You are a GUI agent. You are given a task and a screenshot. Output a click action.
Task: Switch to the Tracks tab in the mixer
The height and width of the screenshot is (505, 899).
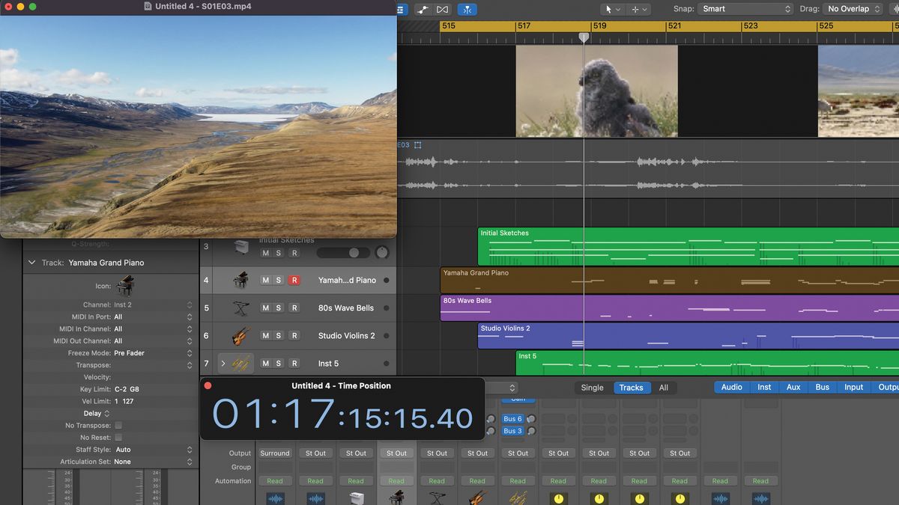632,388
